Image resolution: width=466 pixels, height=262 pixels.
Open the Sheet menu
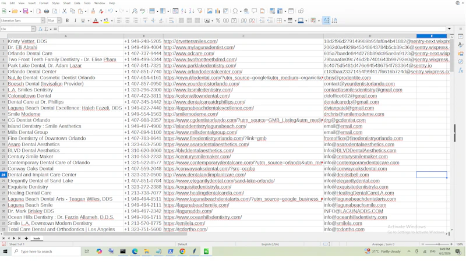pos(67,3)
